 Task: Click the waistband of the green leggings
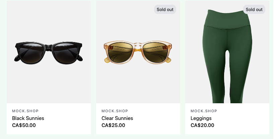coord(227,21)
